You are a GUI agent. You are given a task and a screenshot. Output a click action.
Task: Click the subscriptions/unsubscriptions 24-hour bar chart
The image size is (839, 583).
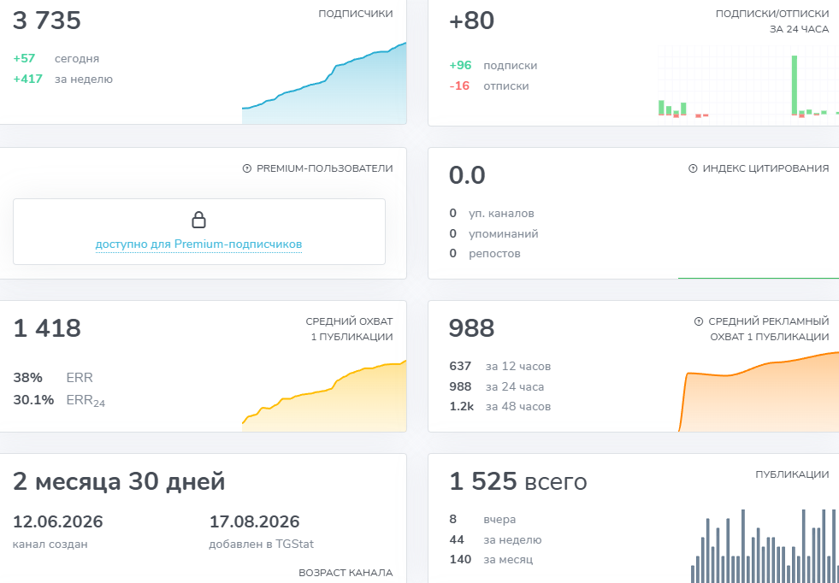click(x=748, y=85)
